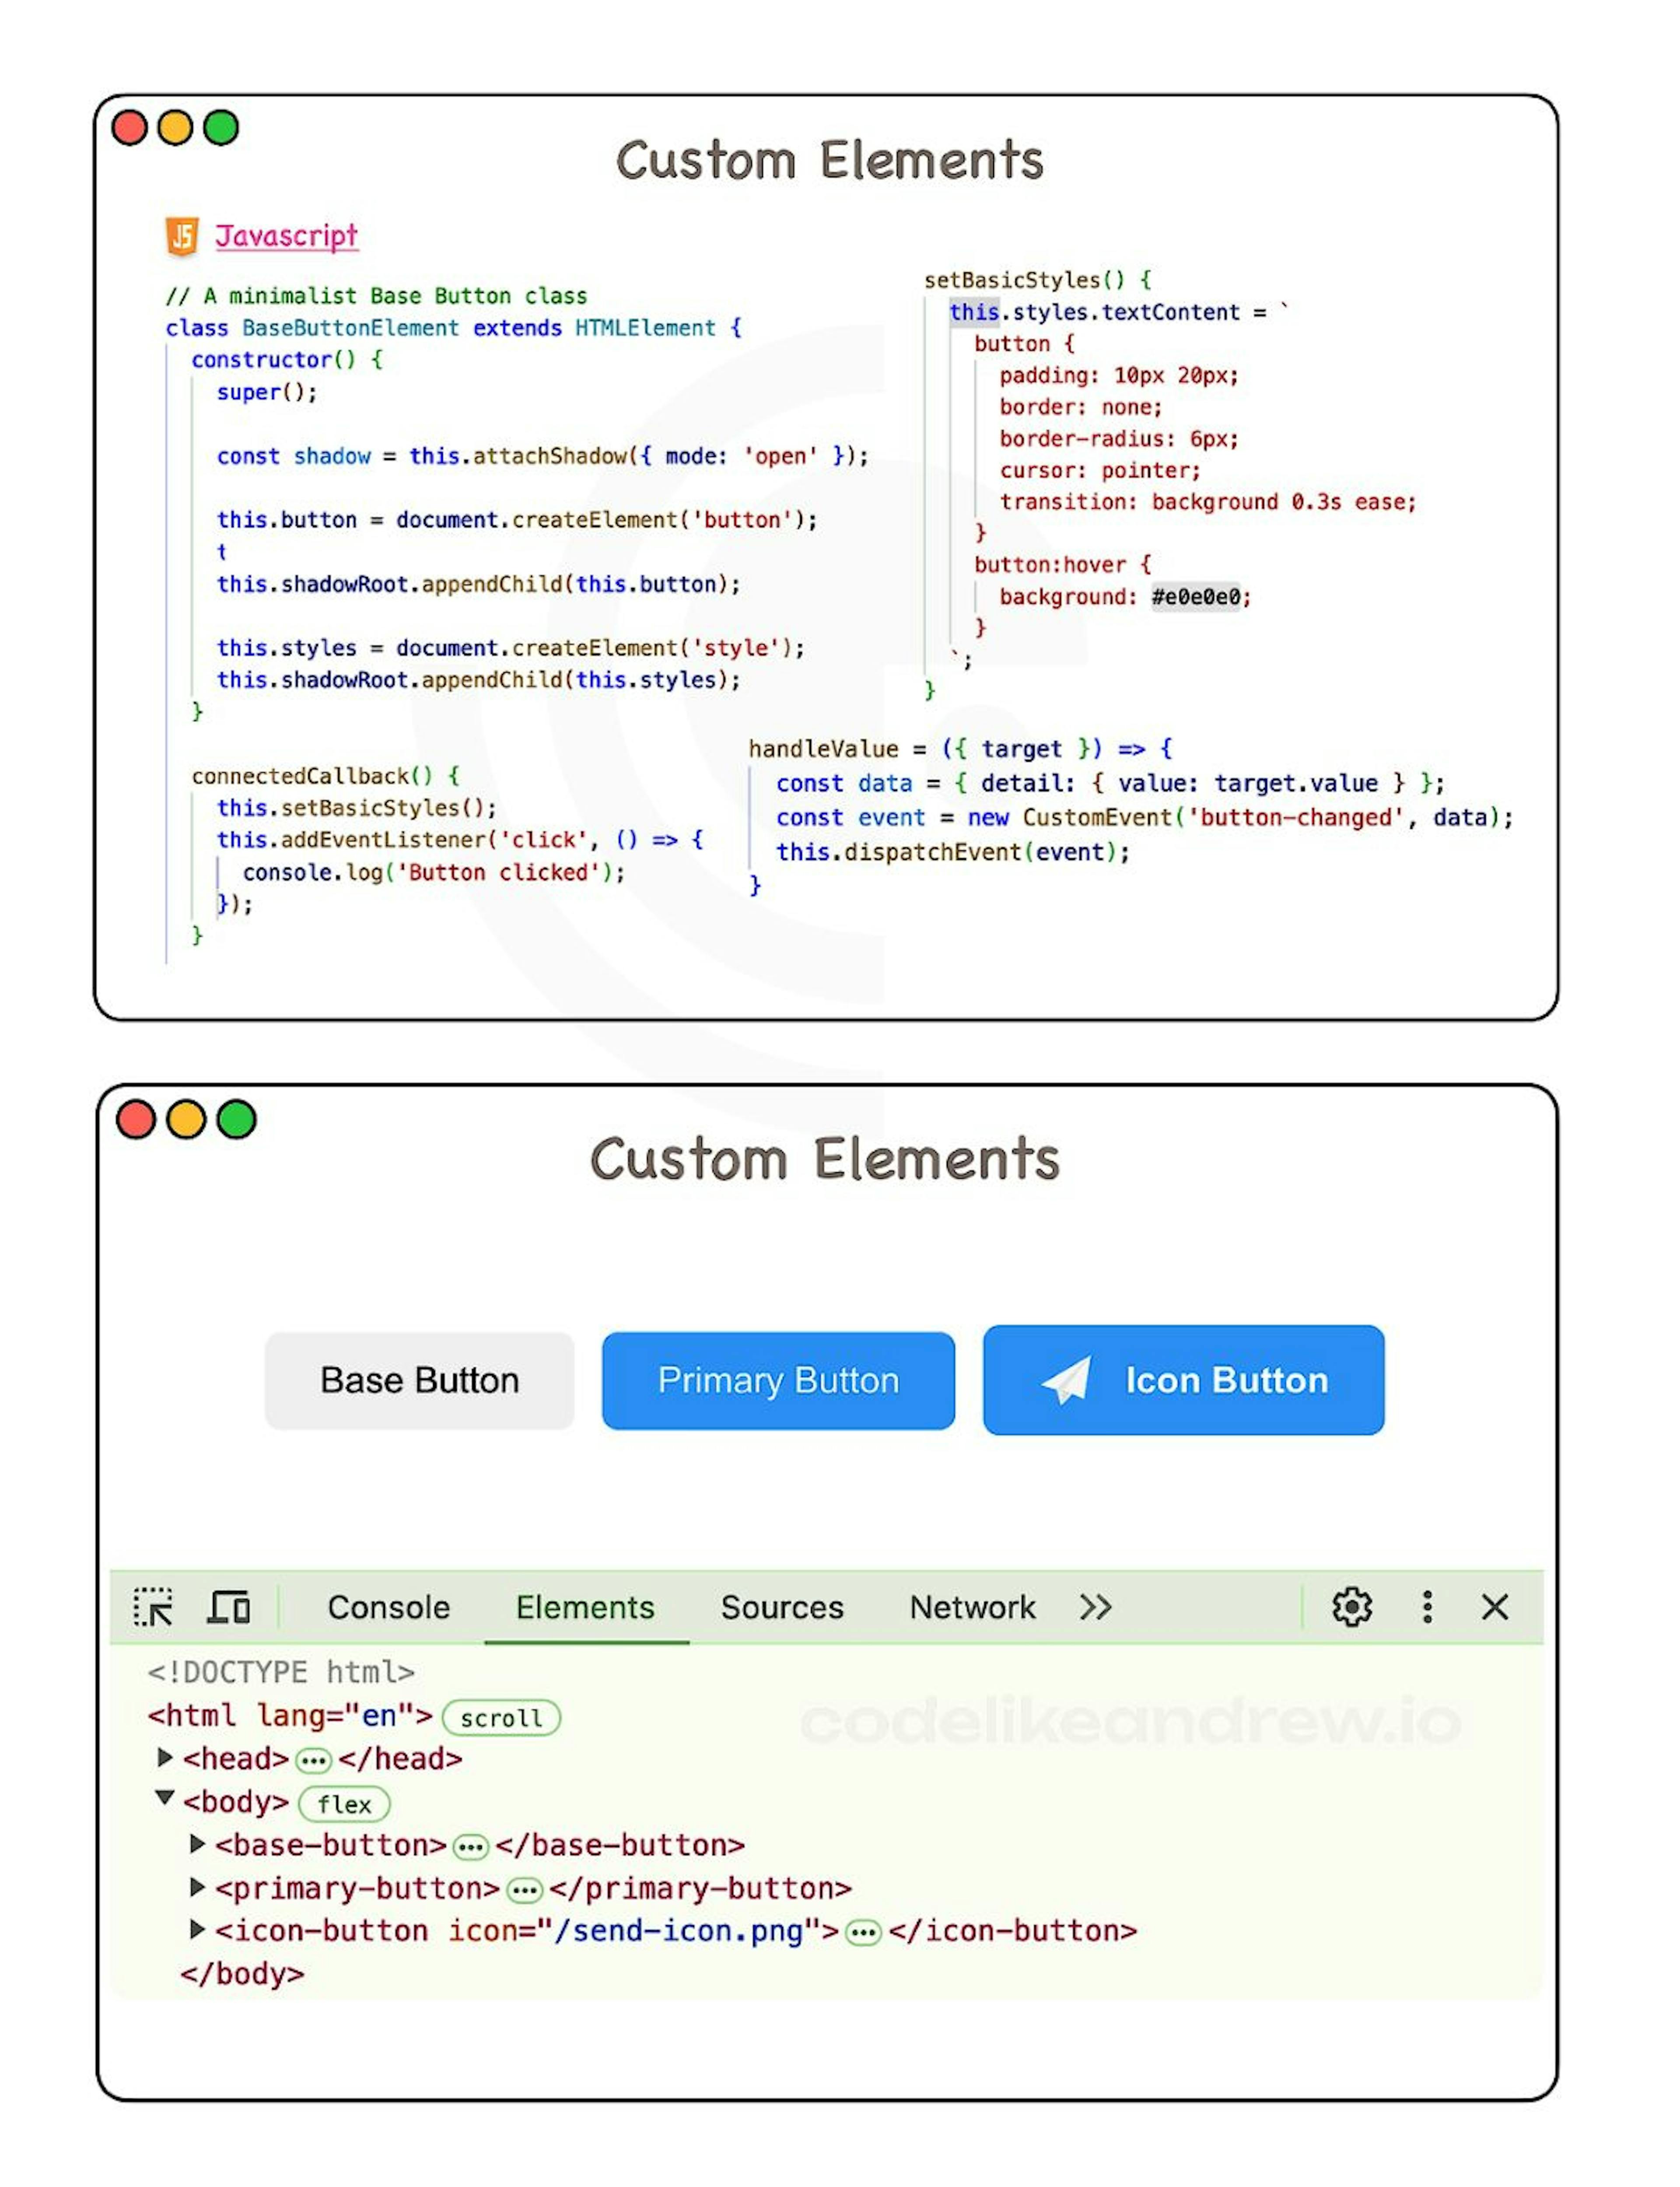Close the DevTools panel
The width and height of the screenshot is (1680, 2187).
(x=1494, y=1607)
